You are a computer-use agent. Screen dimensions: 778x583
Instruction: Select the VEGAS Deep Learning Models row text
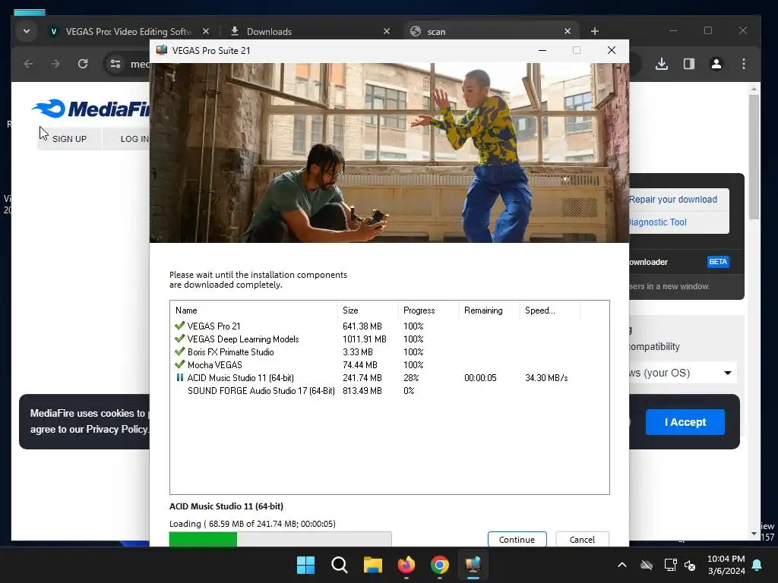243,339
